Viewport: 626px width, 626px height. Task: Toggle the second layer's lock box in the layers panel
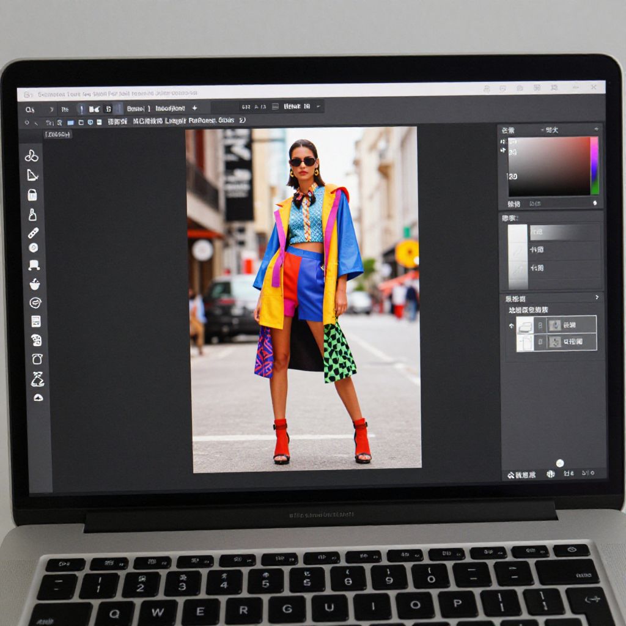coord(539,342)
